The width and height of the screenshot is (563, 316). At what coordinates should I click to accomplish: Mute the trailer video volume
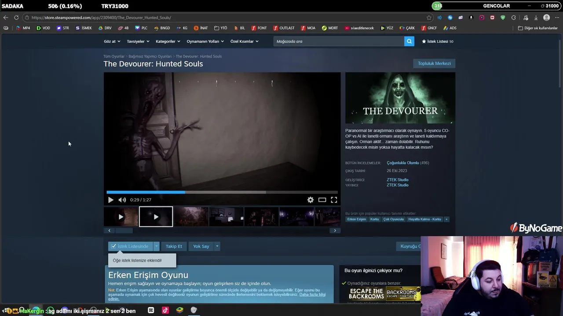[122, 200]
